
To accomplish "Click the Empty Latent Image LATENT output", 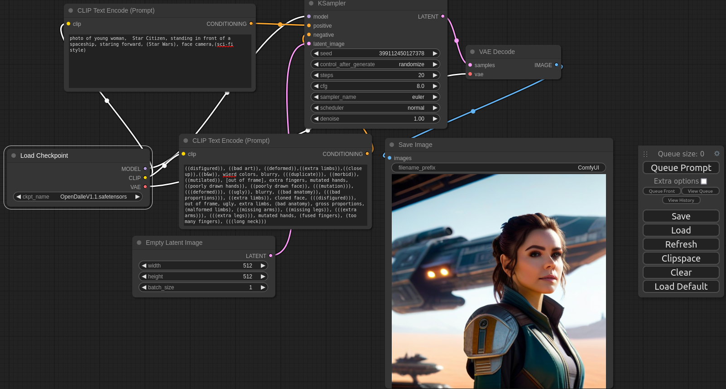I will click(271, 256).
